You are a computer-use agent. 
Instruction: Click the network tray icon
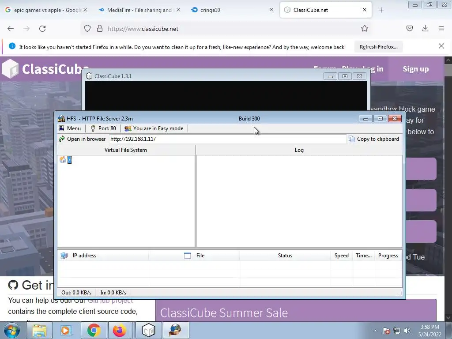click(x=397, y=331)
